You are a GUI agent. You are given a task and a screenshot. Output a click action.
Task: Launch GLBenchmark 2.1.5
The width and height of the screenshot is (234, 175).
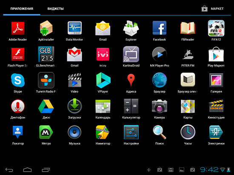pyautogui.click(x=46, y=54)
